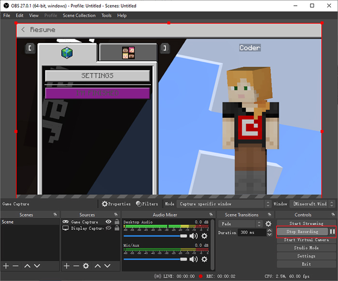Open the Help menu
338x281 pixels.
coord(122,15)
